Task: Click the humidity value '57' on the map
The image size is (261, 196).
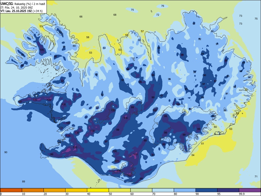Action: tap(142, 31)
